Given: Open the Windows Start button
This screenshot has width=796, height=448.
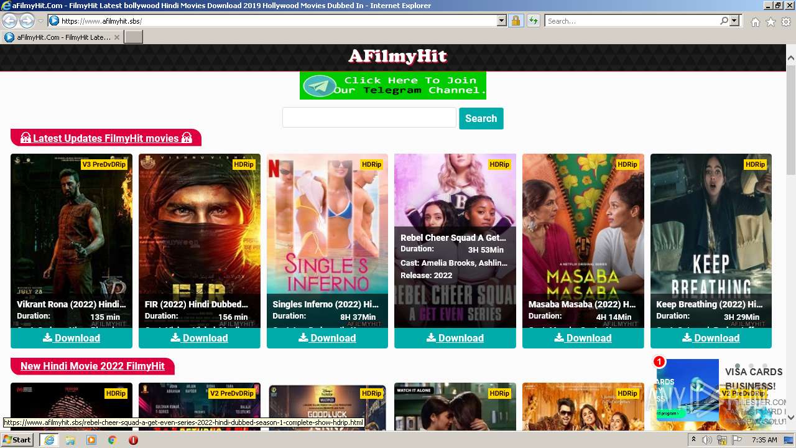Looking at the screenshot, I should 17,440.
